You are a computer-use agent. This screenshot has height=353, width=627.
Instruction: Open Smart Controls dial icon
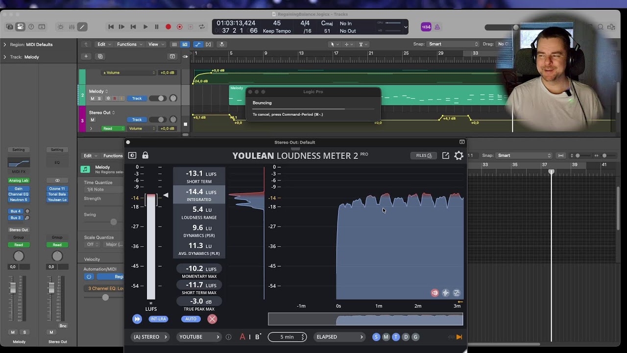pos(61,27)
